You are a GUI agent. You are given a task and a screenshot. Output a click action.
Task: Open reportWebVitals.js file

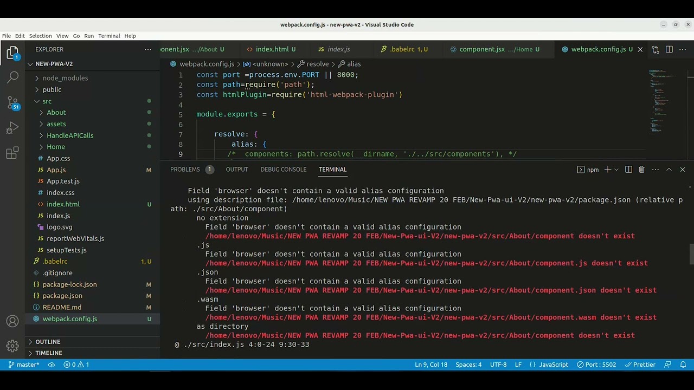(92, 238)
